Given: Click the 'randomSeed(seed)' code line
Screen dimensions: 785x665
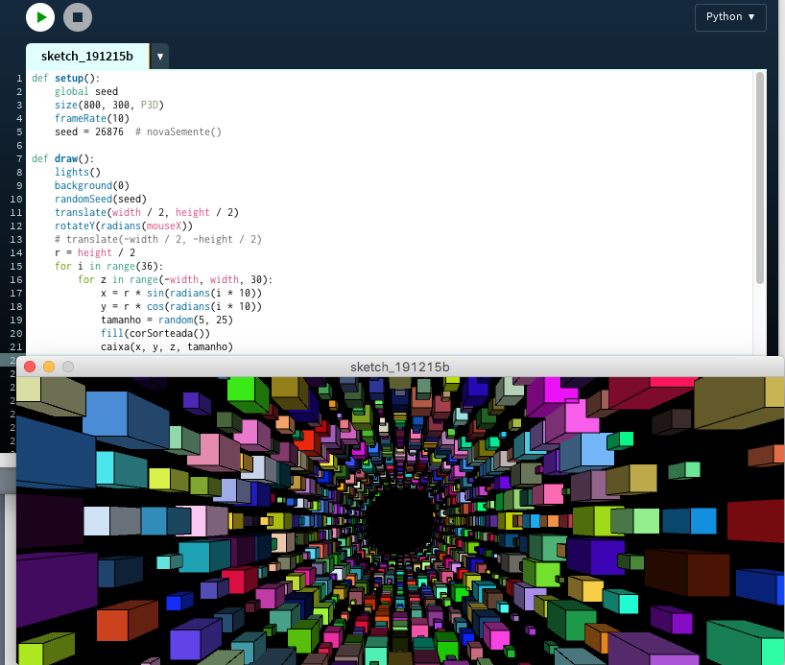Looking at the screenshot, I should (100, 200).
